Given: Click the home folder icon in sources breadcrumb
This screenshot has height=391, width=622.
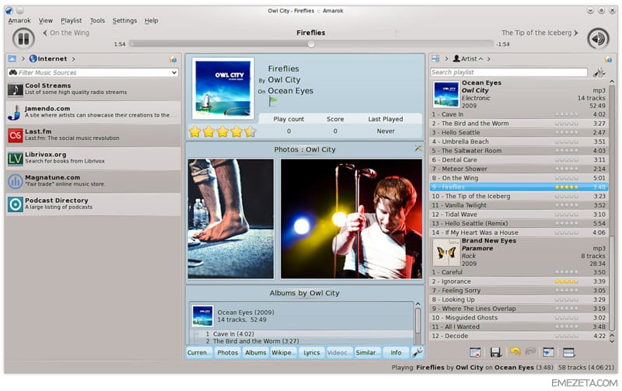Looking at the screenshot, I should [x=12, y=59].
